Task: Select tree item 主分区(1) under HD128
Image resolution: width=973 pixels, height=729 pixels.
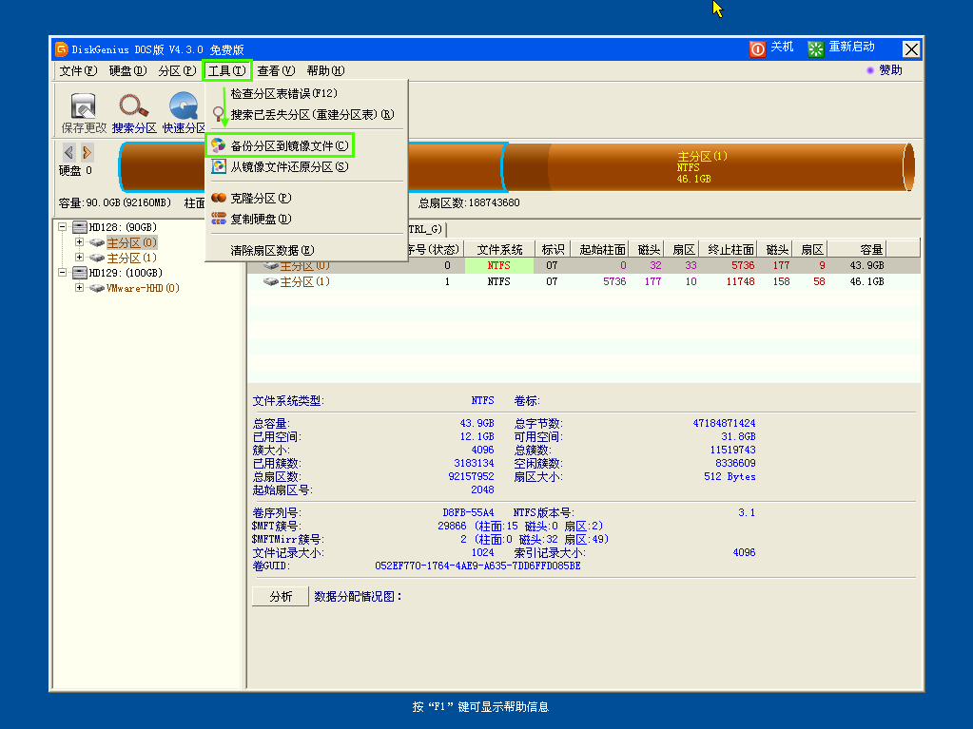Action: click(x=131, y=258)
